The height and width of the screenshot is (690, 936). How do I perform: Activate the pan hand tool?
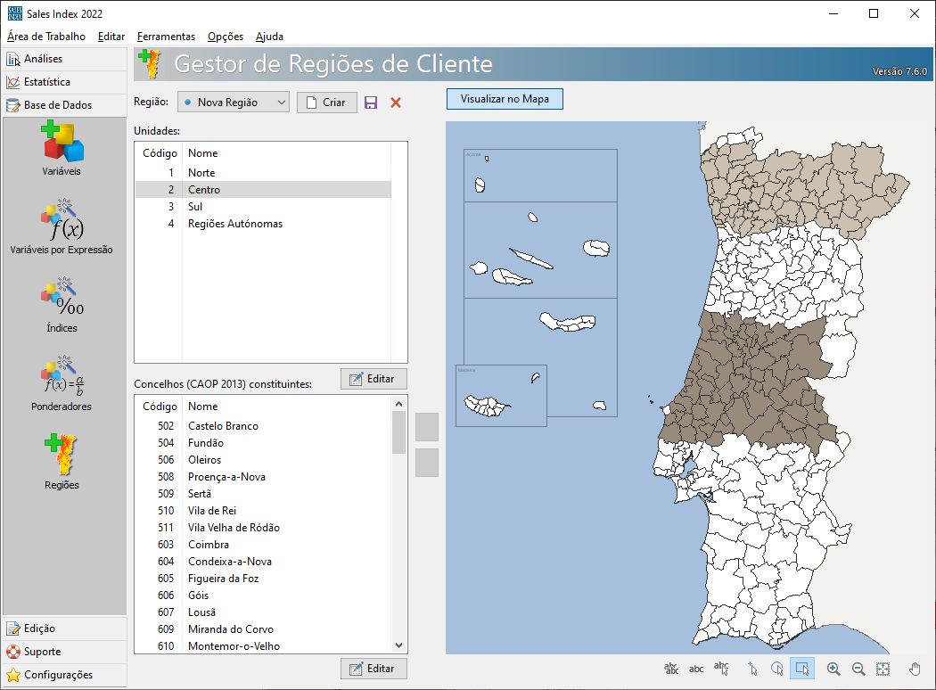point(915,669)
